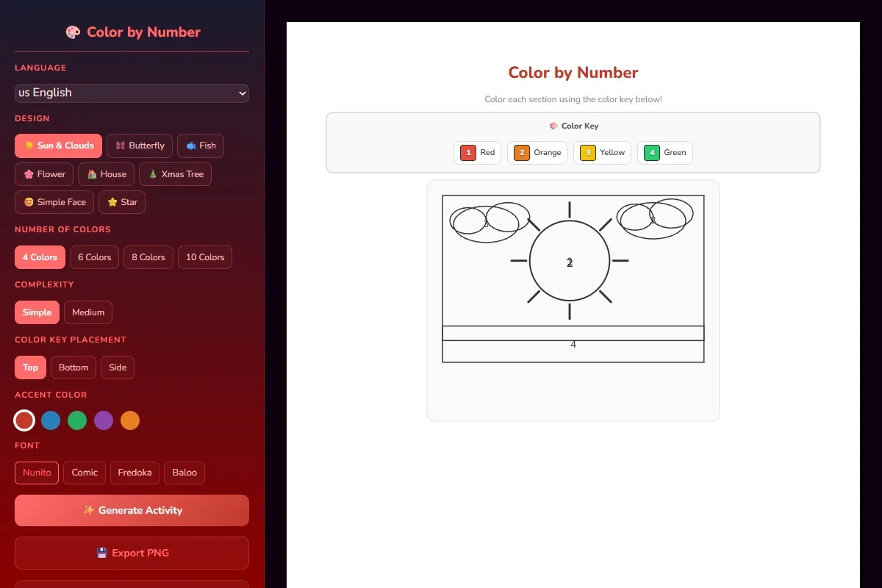Screen dimensions: 882x588
Task: Switch font to Comic
Action: (85, 473)
